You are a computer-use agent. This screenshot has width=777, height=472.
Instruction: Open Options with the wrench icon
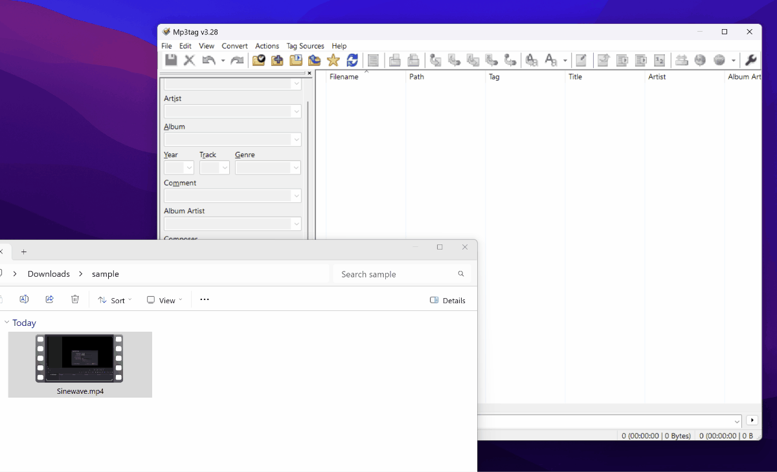[751, 60]
